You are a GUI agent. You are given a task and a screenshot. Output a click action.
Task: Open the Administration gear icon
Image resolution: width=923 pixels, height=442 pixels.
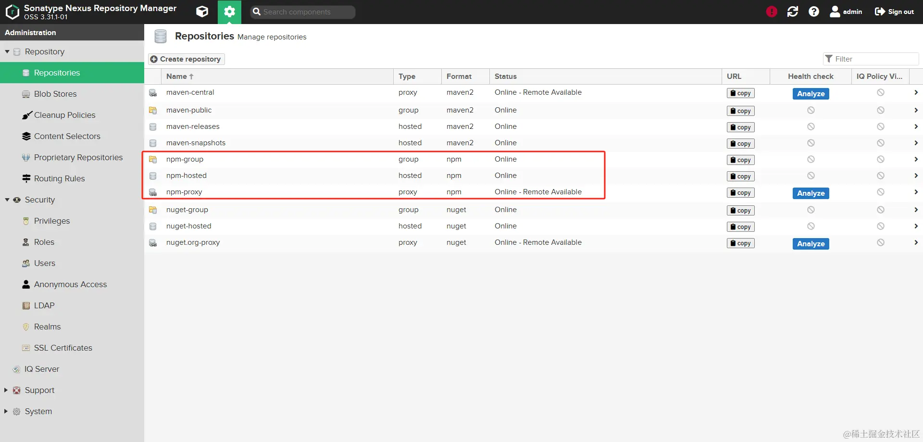click(x=230, y=12)
